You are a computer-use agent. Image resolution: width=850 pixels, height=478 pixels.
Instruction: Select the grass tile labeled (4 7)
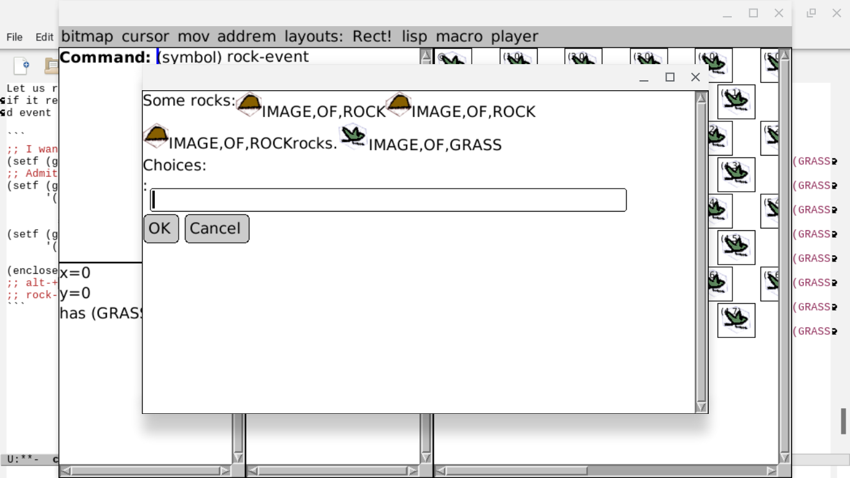(736, 321)
